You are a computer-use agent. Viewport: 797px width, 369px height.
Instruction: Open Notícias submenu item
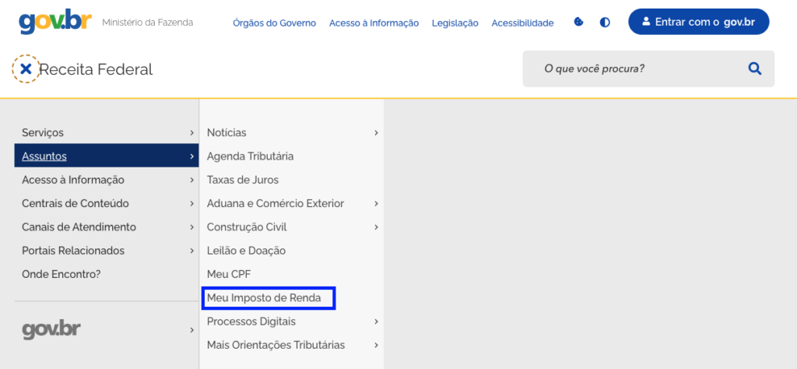(x=226, y=132)
